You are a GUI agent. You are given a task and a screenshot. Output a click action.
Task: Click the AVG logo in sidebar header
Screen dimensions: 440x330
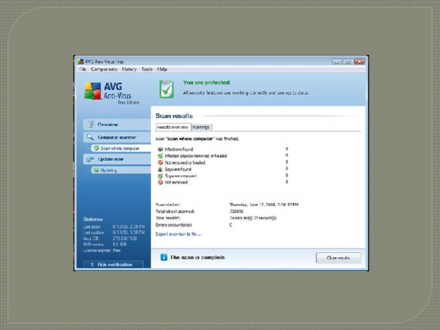tap(93, 91)
